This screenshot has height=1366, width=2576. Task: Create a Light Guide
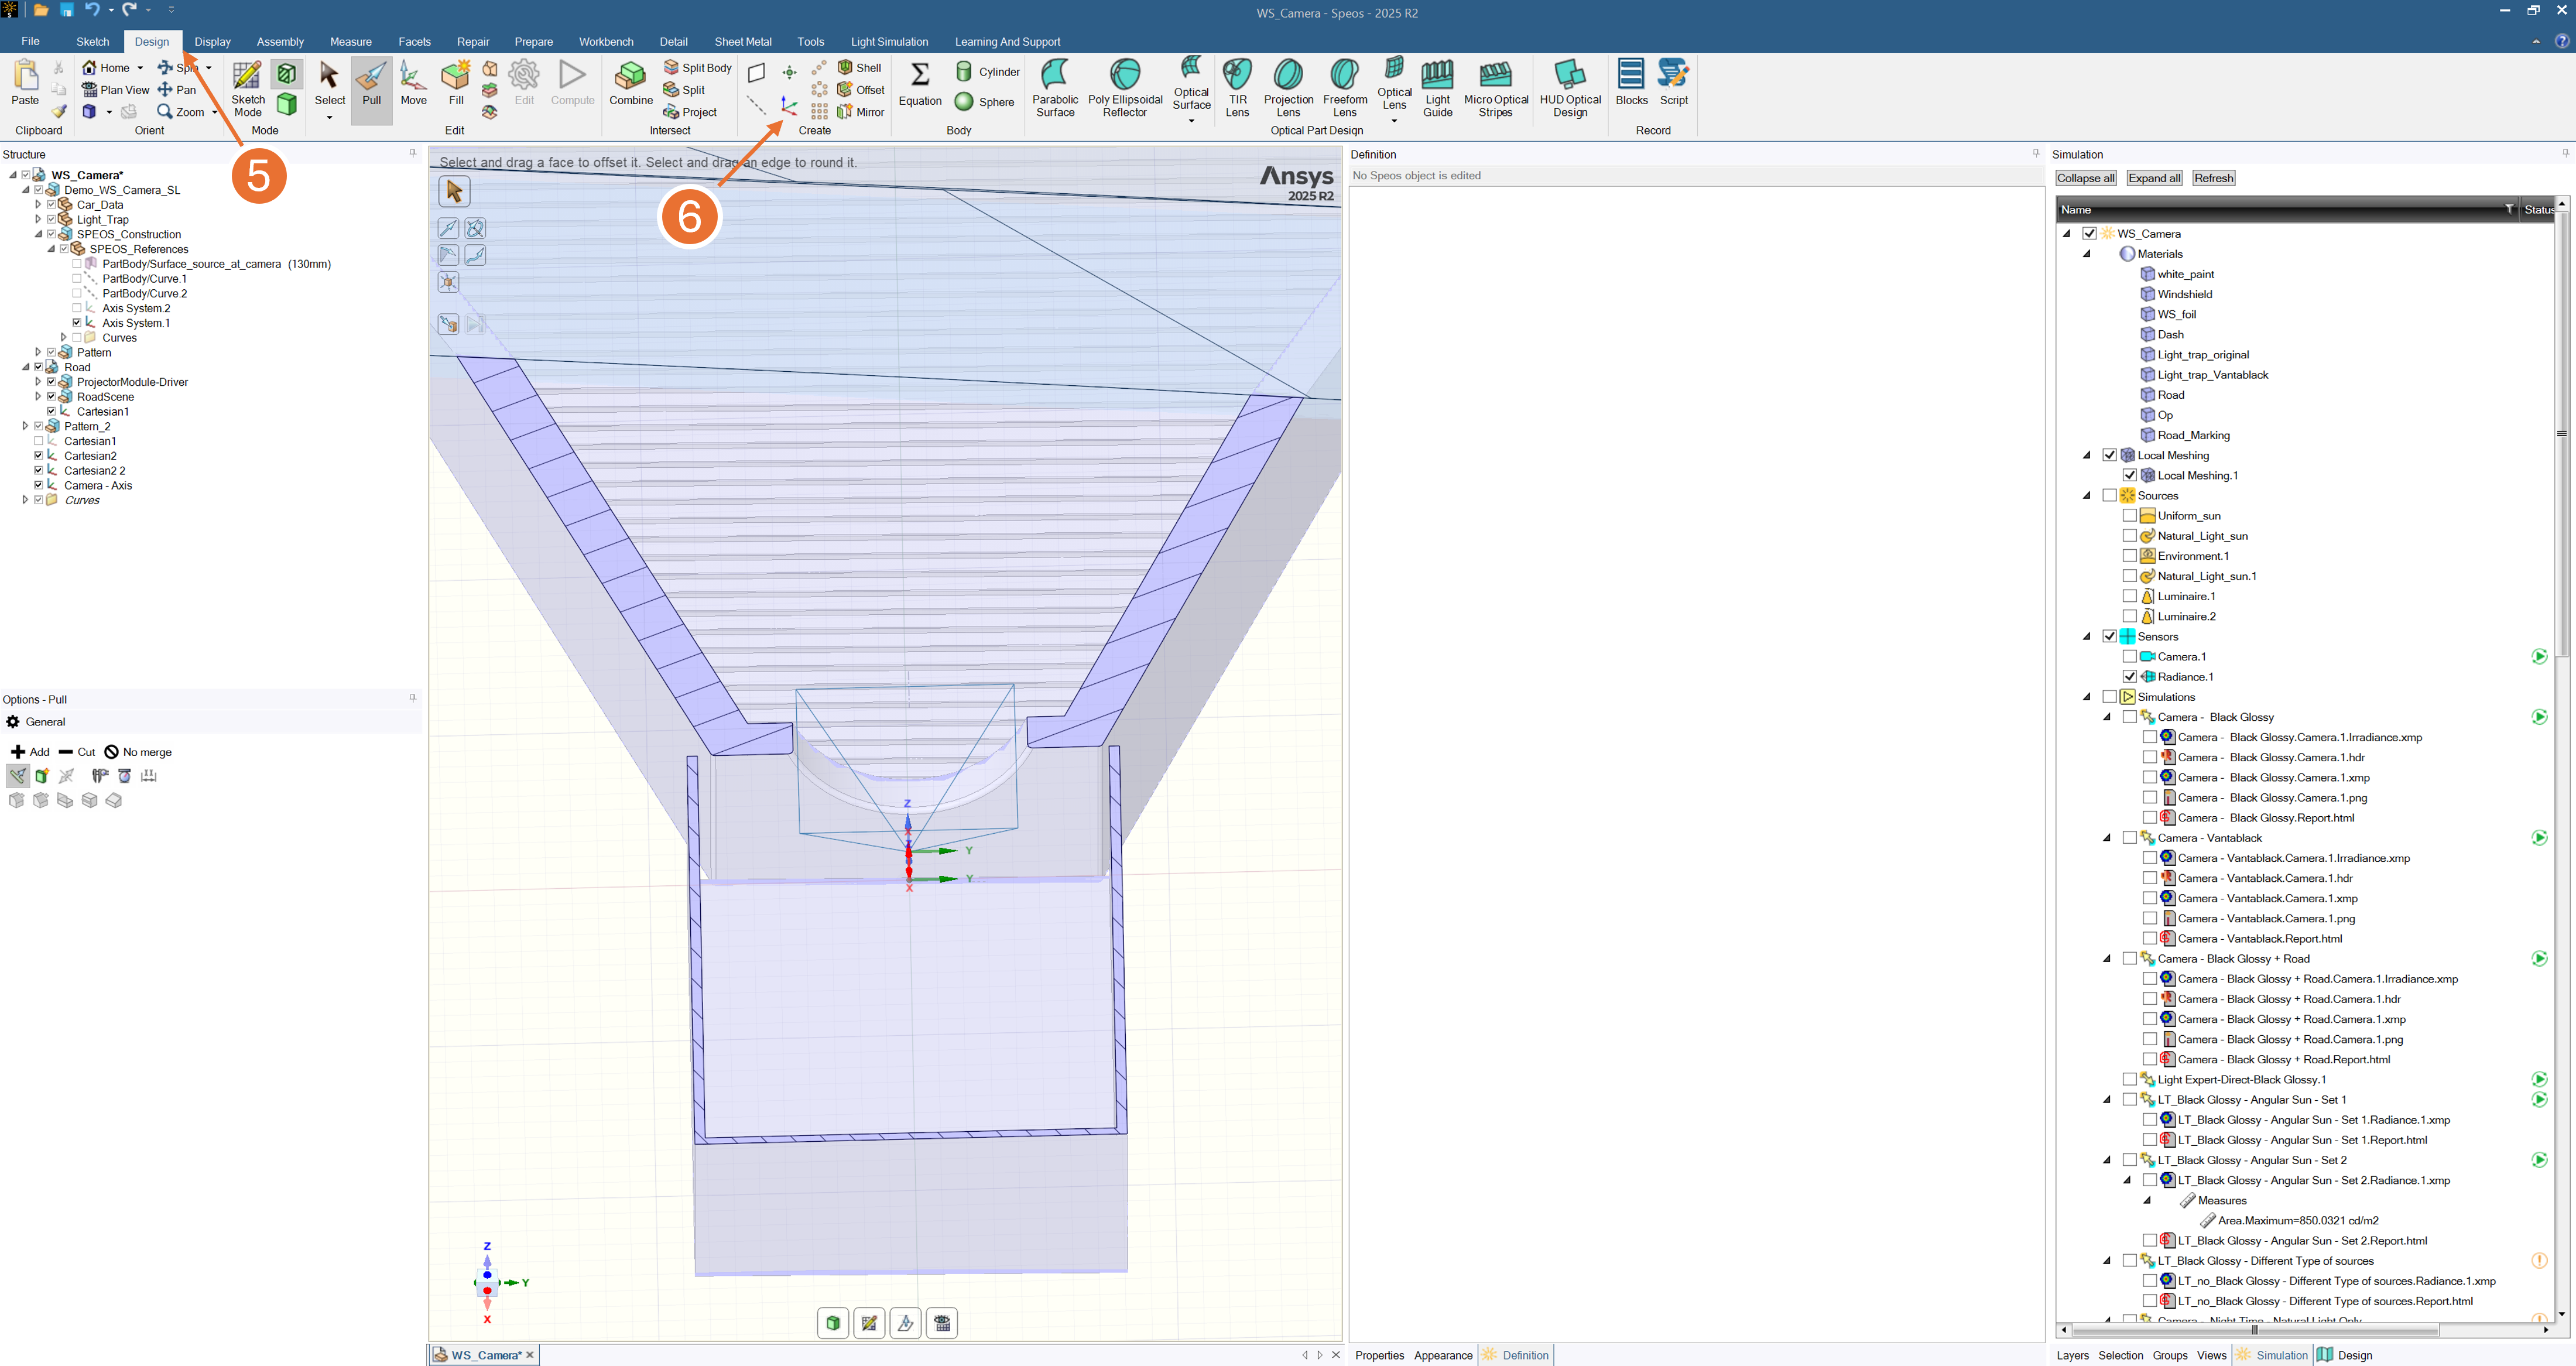1437,89
